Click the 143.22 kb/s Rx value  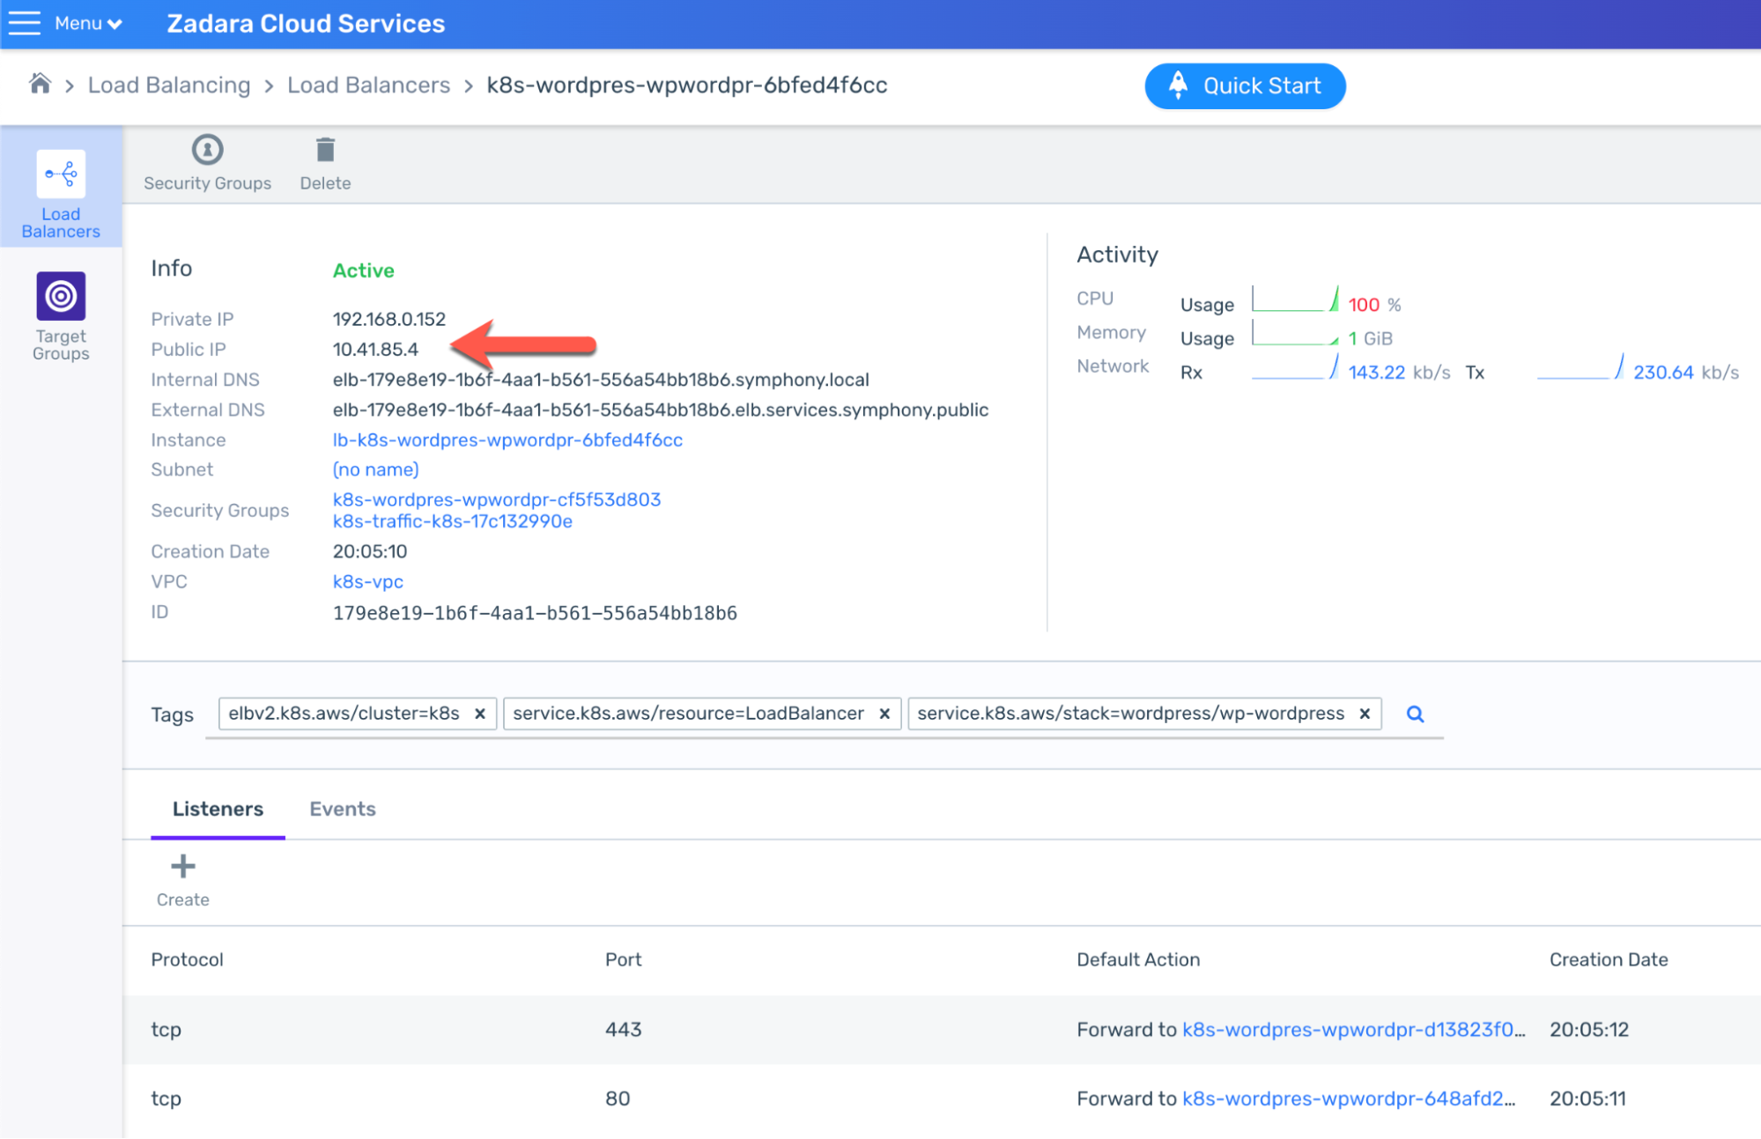pyautogui.click(x=1399, y=373)
